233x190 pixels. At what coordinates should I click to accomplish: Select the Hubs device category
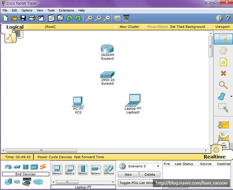[x=26, y=167]
